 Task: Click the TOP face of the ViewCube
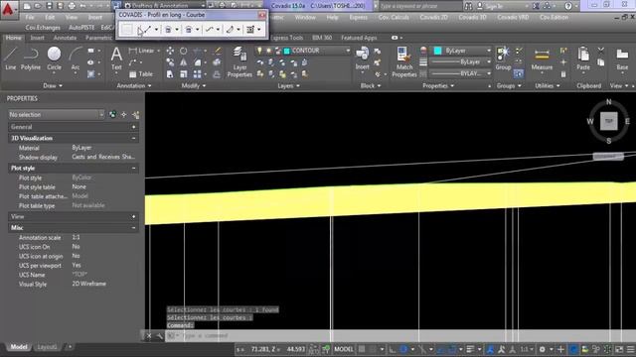609,121
